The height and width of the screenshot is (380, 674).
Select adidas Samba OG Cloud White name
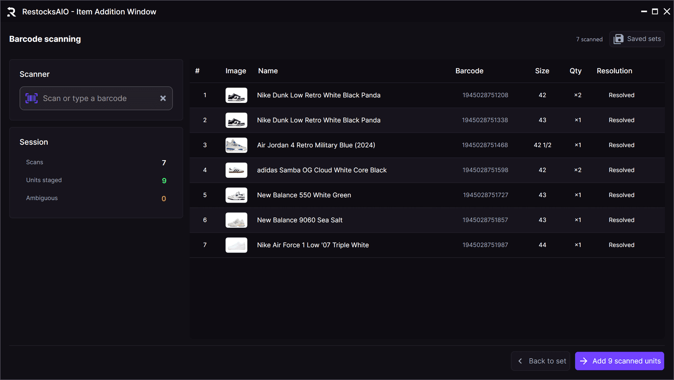pyautogui.click(x=322, y=170)
